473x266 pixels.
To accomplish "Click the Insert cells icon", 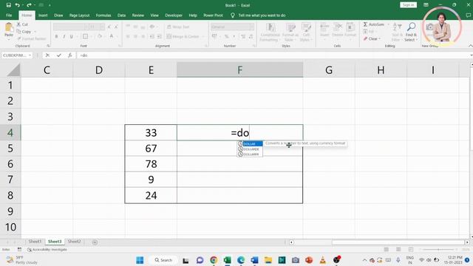I will point(324,30).
